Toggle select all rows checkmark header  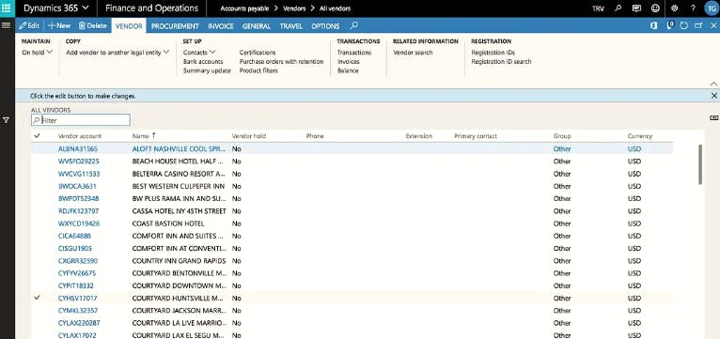tap(38, 136)
